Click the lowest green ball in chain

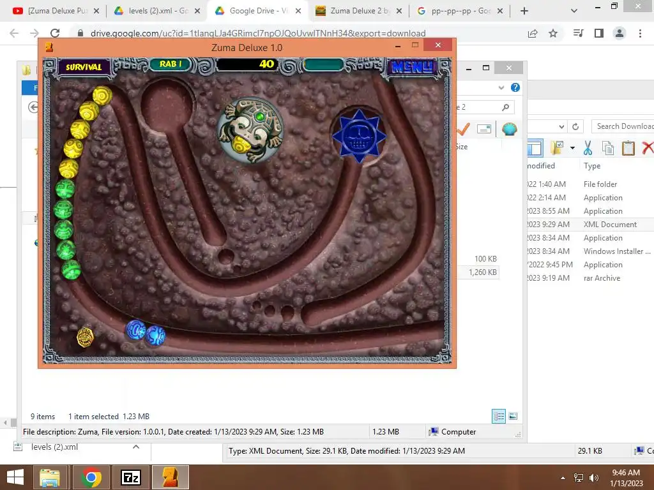pos(72,270)
